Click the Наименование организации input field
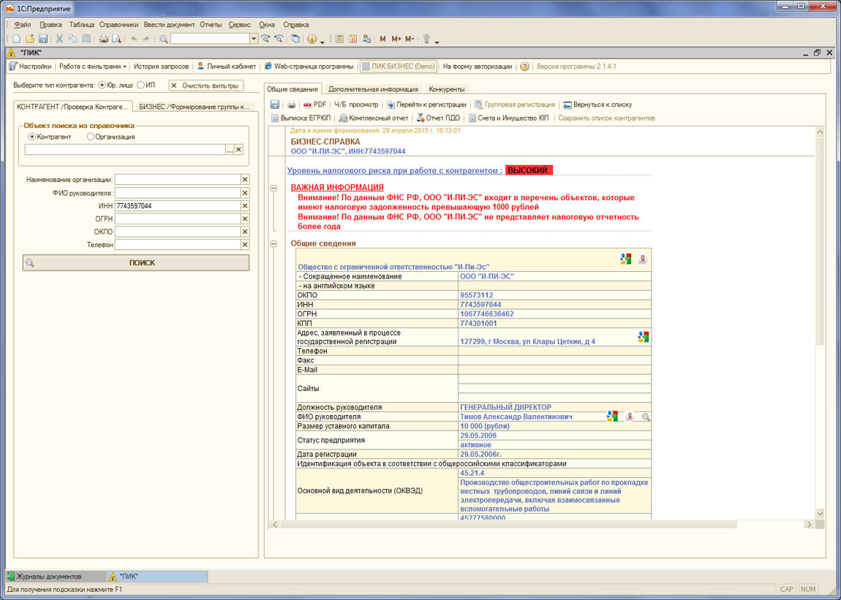841x600 pixels. point(178,180)
